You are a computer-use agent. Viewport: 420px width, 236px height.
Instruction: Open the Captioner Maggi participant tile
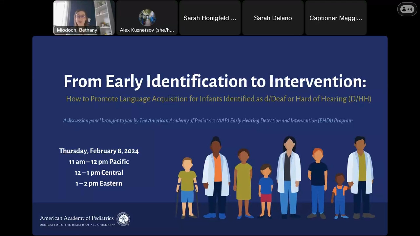coord(336,18)
